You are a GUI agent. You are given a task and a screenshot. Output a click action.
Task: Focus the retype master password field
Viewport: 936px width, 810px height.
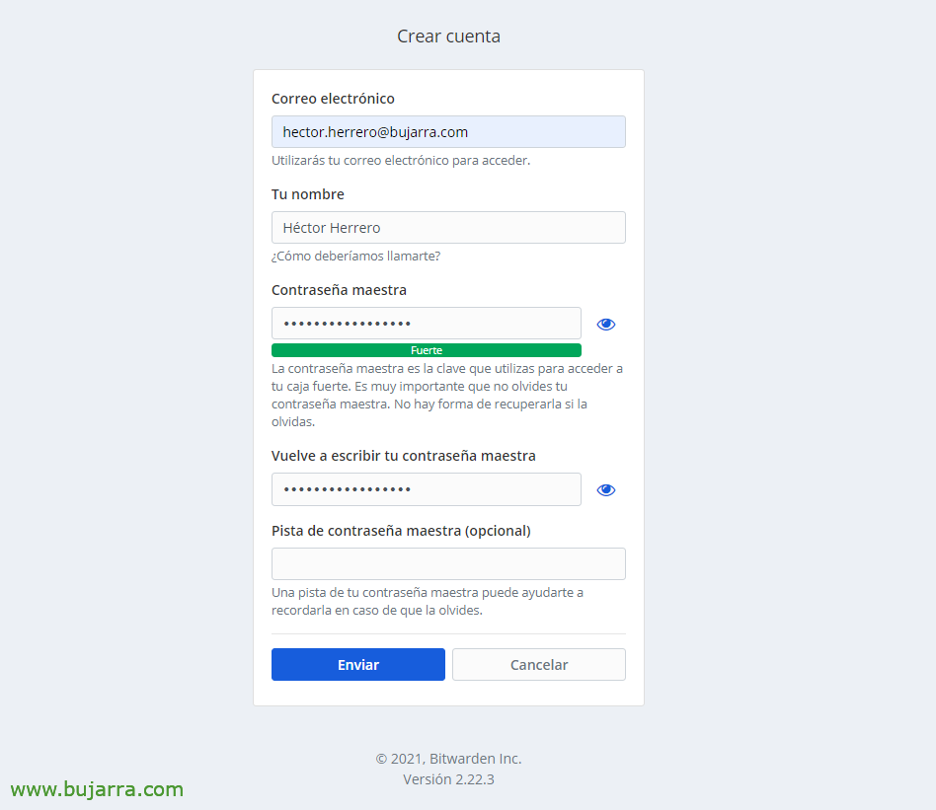click(x=427, y=489)
